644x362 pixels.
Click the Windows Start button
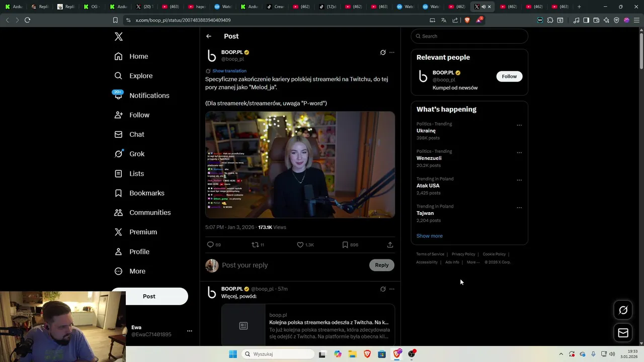point(233,354)
